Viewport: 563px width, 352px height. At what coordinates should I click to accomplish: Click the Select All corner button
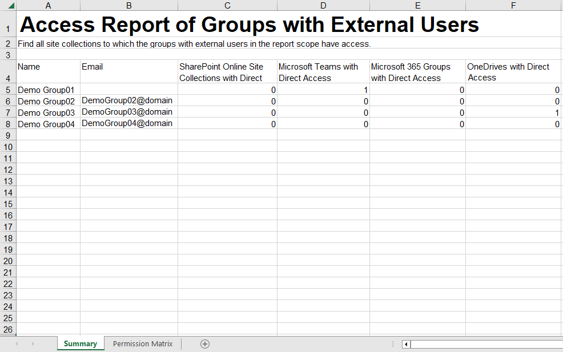coord(8,5)
